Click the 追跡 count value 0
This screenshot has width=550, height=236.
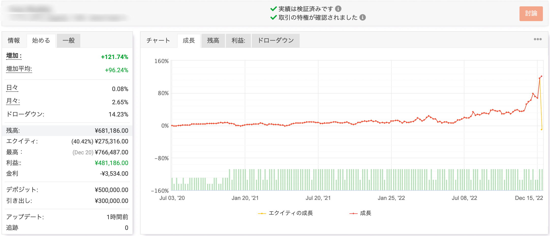tap(127, 228)
